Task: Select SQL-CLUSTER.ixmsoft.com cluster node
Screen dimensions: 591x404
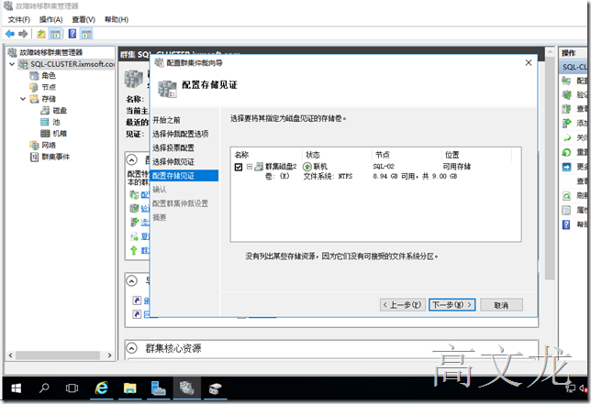Action: pos(72,64)
